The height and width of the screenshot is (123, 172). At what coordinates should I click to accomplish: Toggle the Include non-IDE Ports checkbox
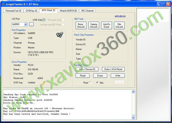[x=63, y=25]
